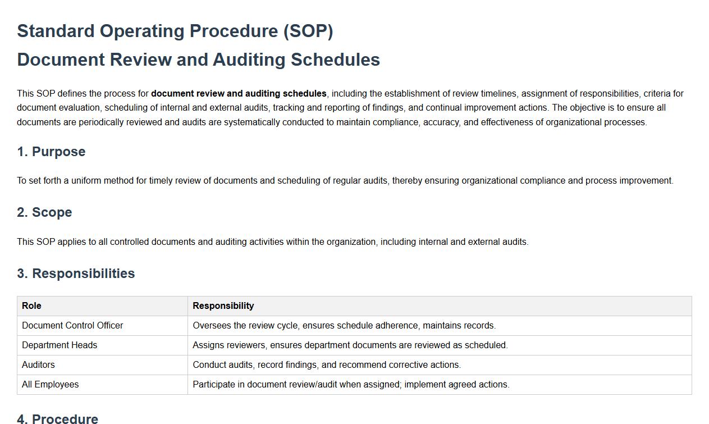The width and height of the screenshot is (709, 424).
Task: Click the "Role" table column header
Action: coord(31,306)
